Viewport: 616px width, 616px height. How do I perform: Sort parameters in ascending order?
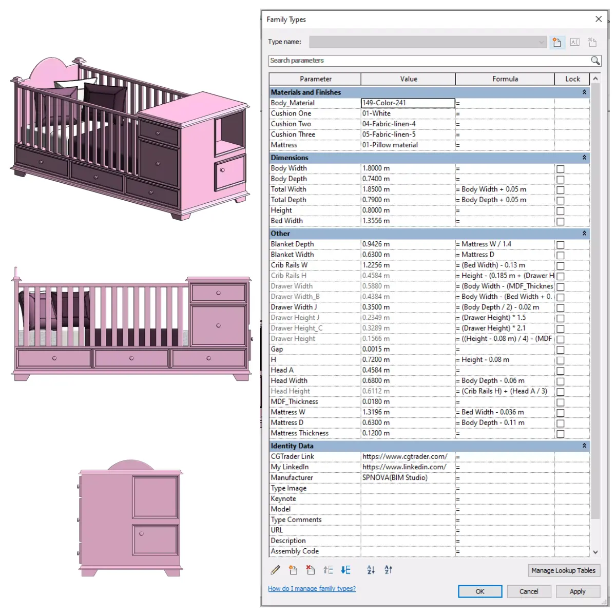371,570
